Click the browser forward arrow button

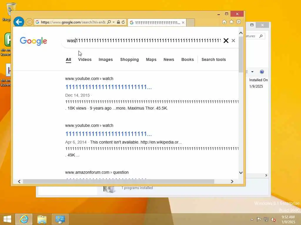(x=29, y=22)
